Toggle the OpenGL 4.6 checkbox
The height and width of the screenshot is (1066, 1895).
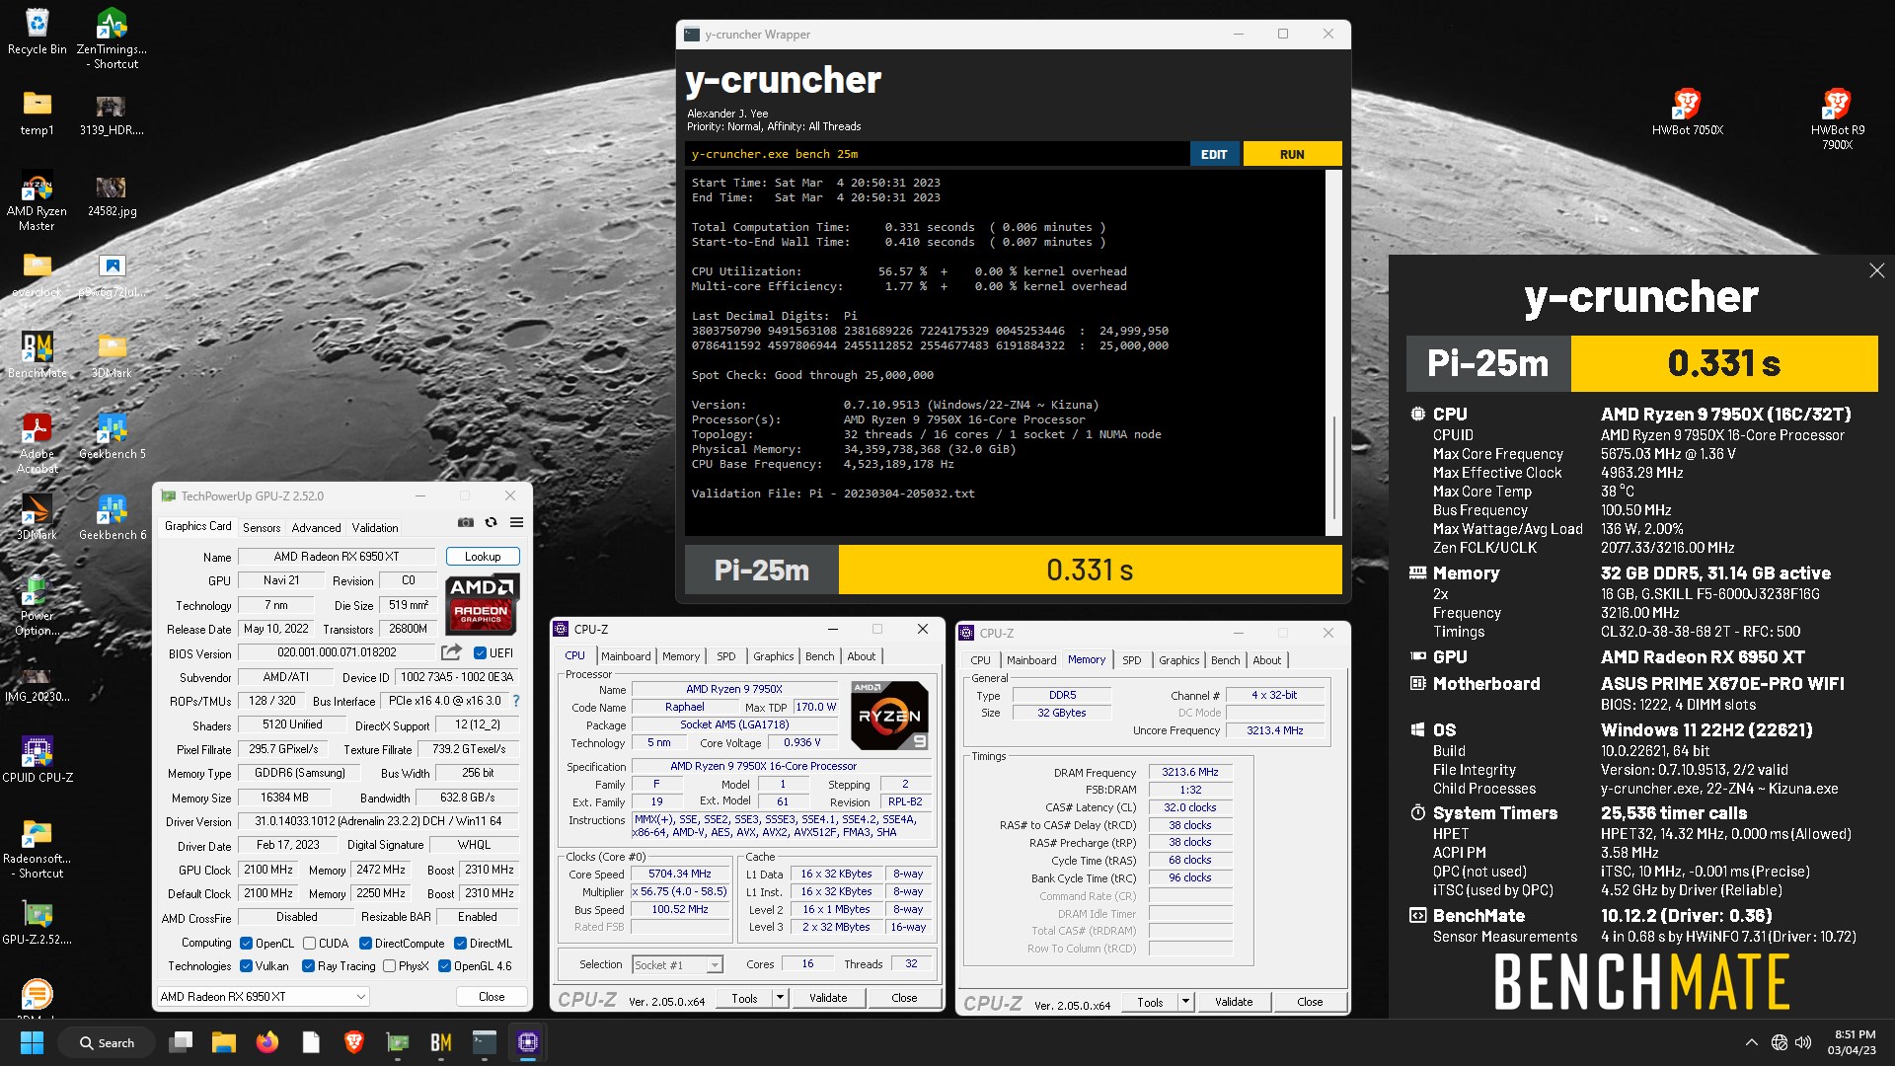444,965
